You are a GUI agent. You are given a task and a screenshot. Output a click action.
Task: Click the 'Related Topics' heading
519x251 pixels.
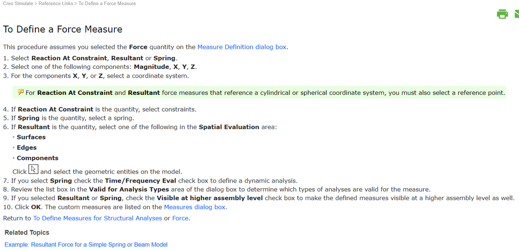tap(27, 232)
